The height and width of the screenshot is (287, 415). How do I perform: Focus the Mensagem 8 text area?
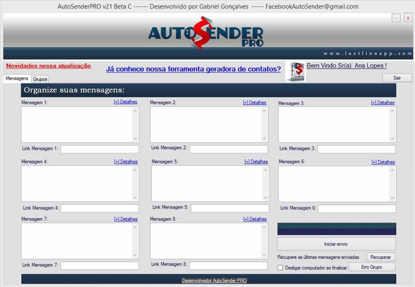(x=209, y=241)
